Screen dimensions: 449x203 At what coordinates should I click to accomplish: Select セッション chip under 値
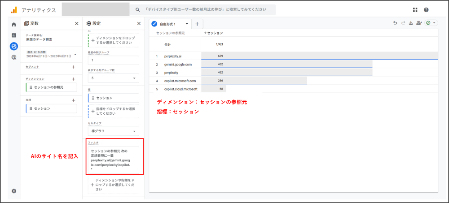coord(114,98)
